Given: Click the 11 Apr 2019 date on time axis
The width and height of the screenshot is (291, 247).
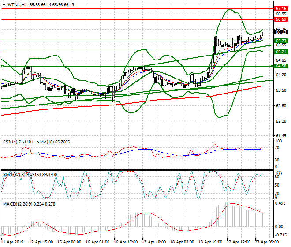Looking at the screenshot, I should [x=12, y=242].
